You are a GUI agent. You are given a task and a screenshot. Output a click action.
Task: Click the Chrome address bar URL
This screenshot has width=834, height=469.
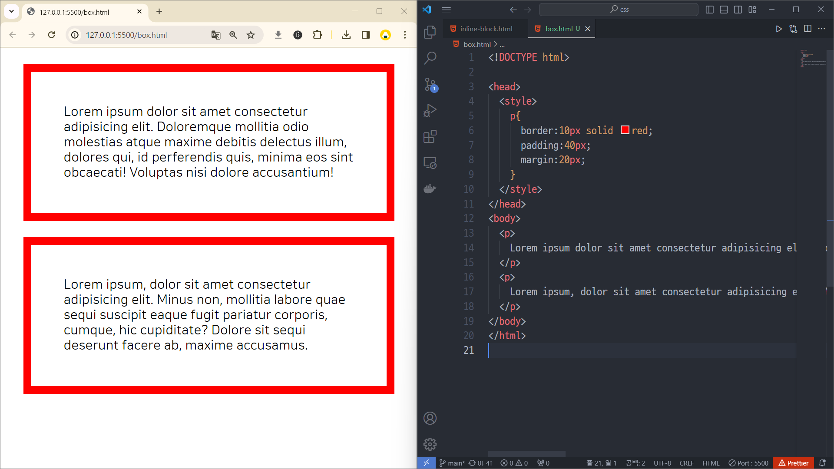(126, 35)
